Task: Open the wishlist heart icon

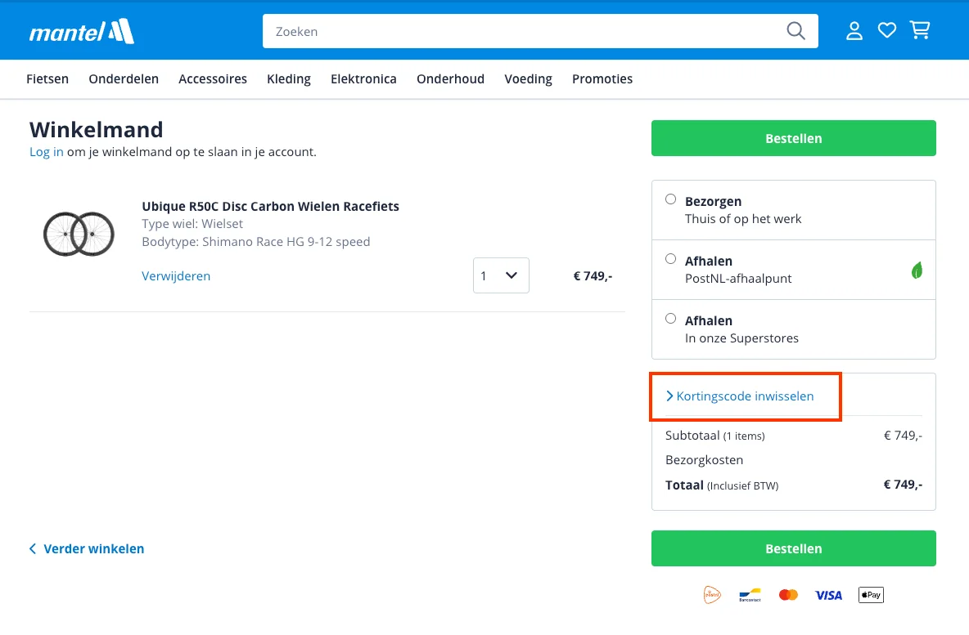Action: (x=887, y=30)
